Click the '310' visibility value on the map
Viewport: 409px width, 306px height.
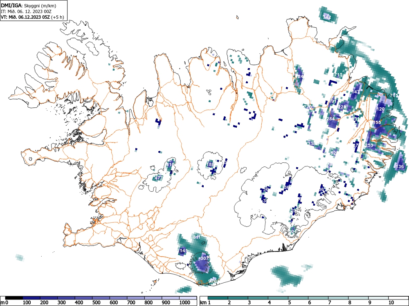[170, 164]
